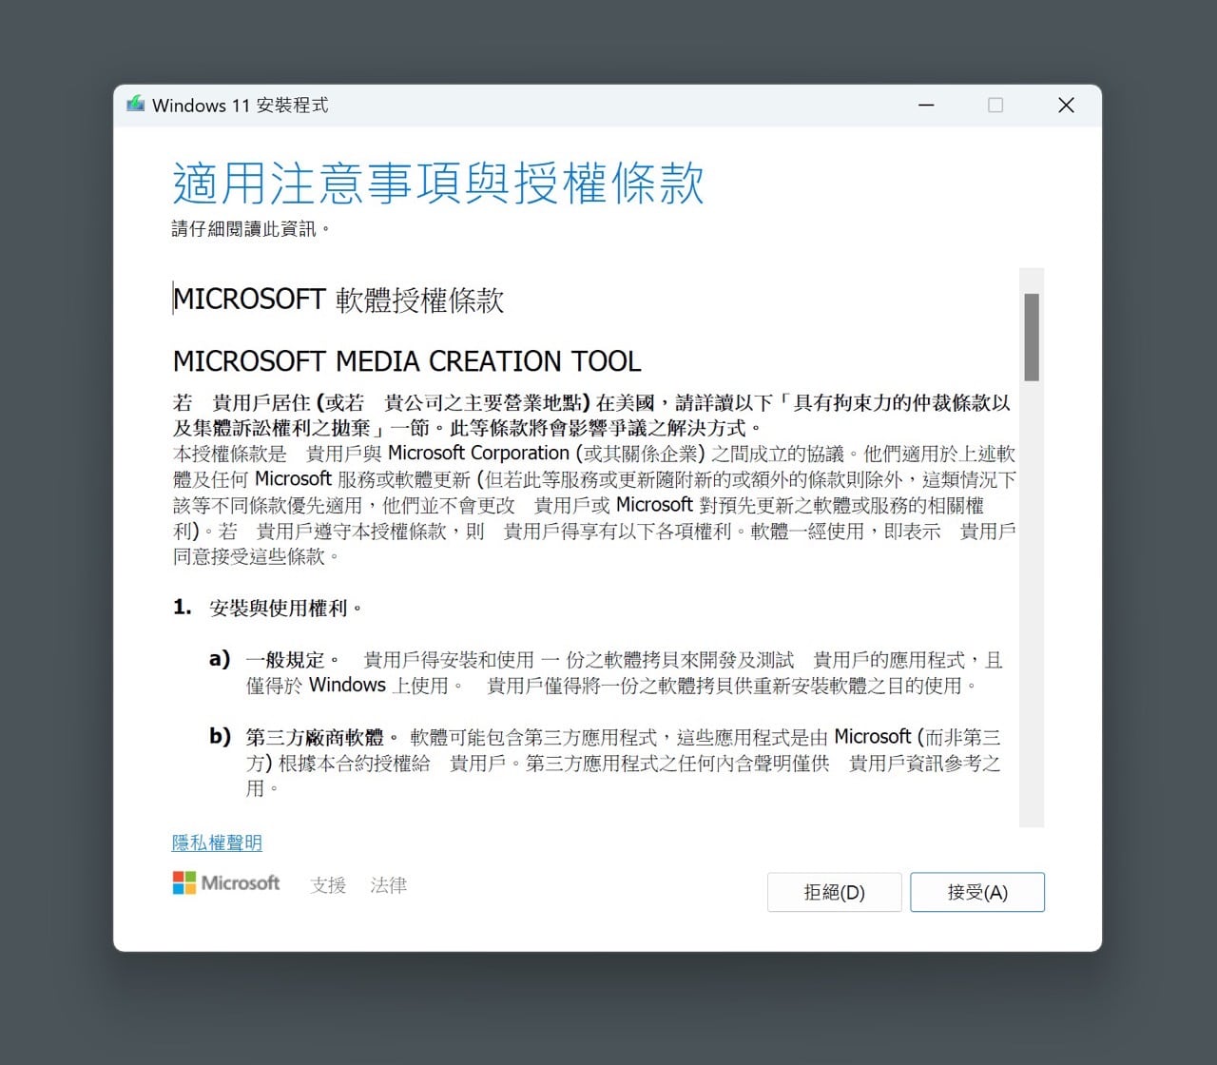Click the text 請仔細閱讀此資訊。
This screenshot has height=1065, width=1217.
pyautogui.click(x=251, y=229)
